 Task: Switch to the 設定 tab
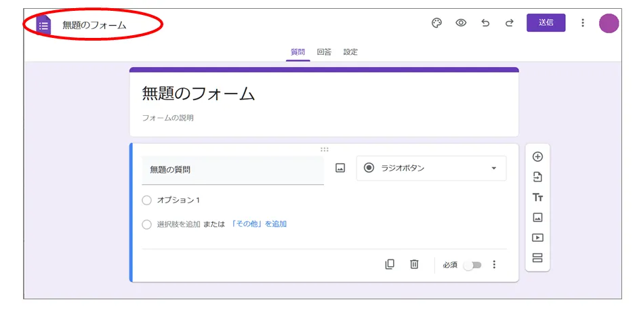350,52
